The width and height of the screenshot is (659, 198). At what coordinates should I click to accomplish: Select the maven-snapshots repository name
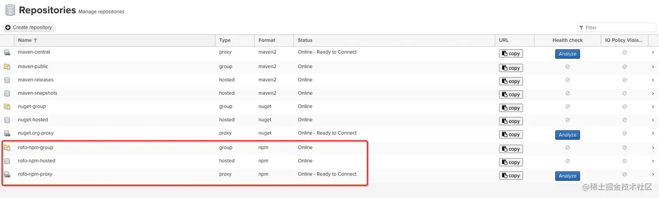tap(37, 93)
